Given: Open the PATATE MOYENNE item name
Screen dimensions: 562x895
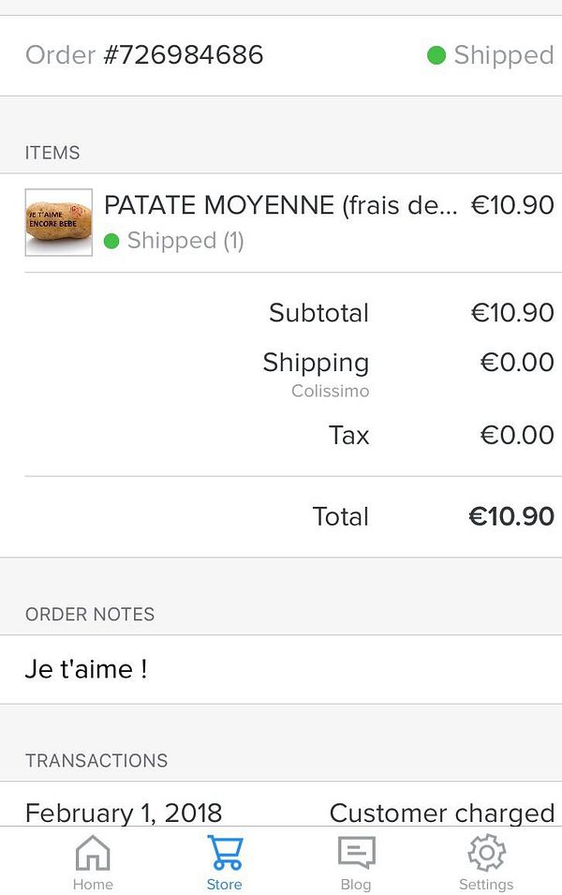Looking at the screenshot, I should (x=280, y=204).
